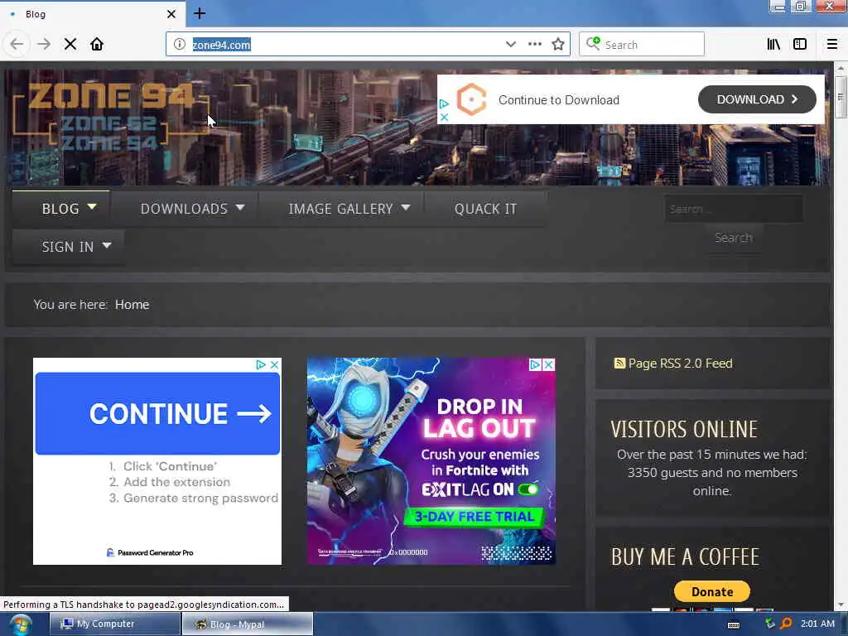This screenshot has height=636, width=848.
Task: Expand the BLOG menu arrow
Action: pos(92,207)
